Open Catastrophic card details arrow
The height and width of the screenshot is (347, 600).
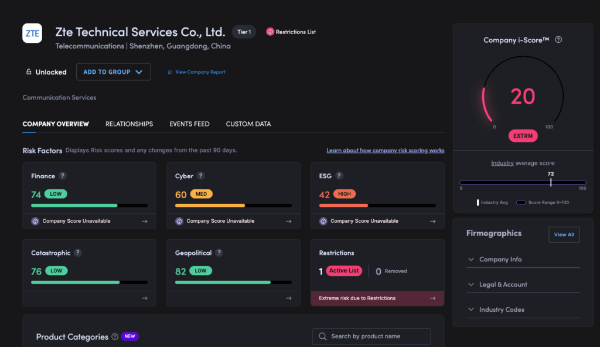[145, 298]
